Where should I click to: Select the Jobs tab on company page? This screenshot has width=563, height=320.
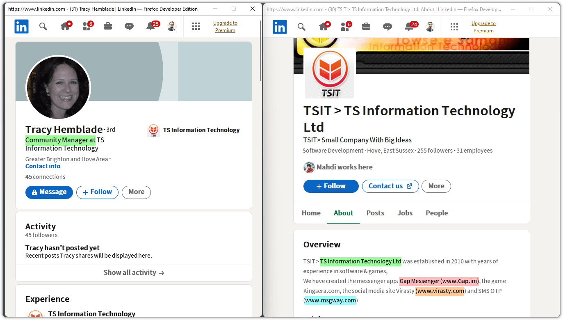point(405,213)
